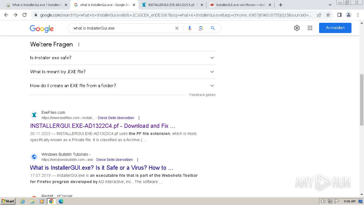364x205 pixels.
Task: Open the INSTALLERGUI.EXE-AD1322C4.pf Download and Fix result
Action: (x=103, y=126)
